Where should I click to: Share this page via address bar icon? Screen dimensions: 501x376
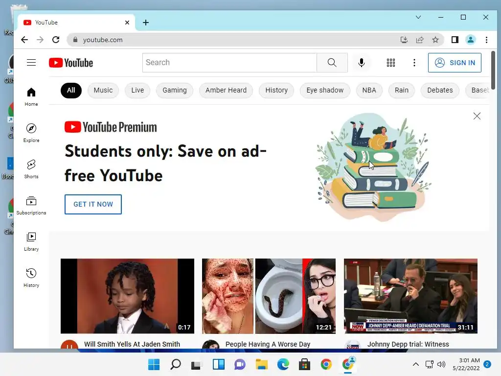(419, 40)
